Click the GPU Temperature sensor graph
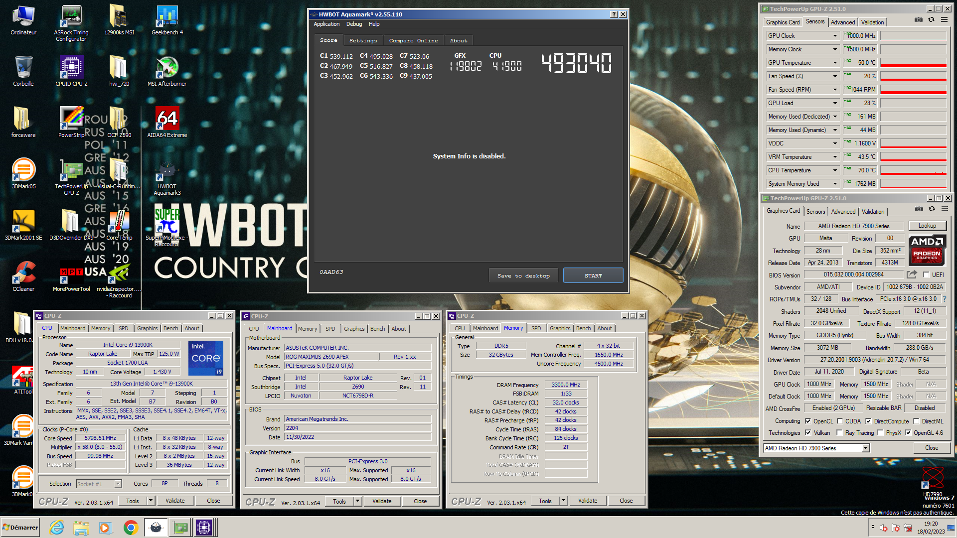Screen dimensions: 957x538 (913, 63)
